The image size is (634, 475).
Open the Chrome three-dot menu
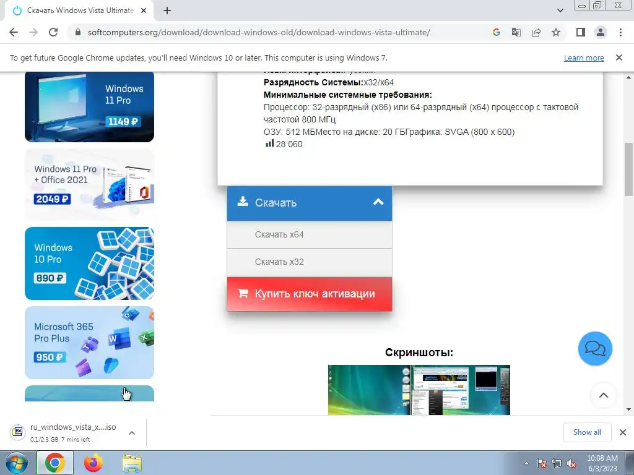620,32
